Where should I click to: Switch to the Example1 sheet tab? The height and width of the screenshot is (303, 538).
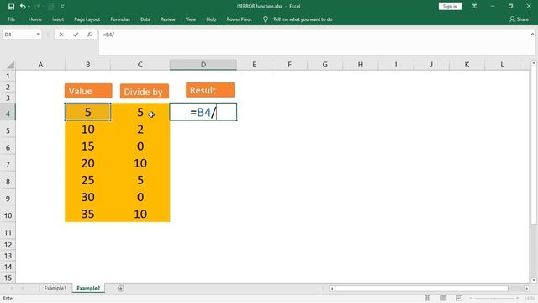coord(55,288)
